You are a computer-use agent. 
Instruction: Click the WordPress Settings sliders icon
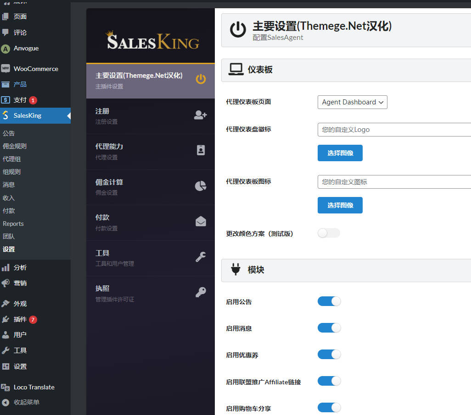click(x=6, y=366)
